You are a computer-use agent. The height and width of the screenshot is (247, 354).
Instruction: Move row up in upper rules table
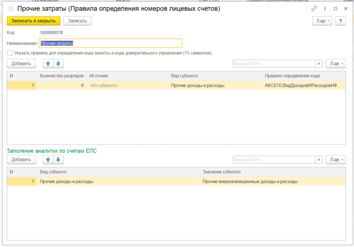point(48,63)
